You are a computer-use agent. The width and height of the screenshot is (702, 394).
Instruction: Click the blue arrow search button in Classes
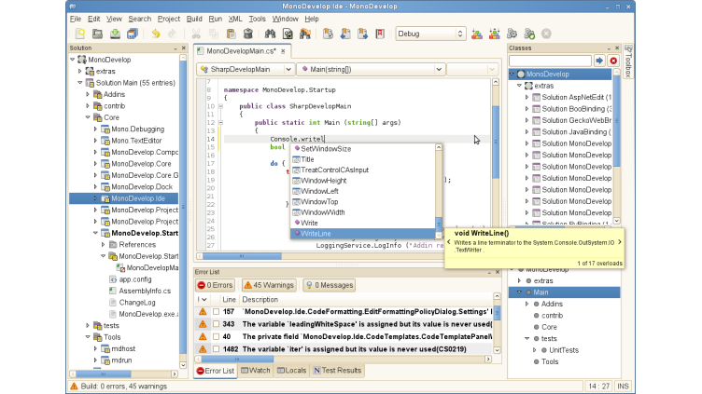click(599, 61)
